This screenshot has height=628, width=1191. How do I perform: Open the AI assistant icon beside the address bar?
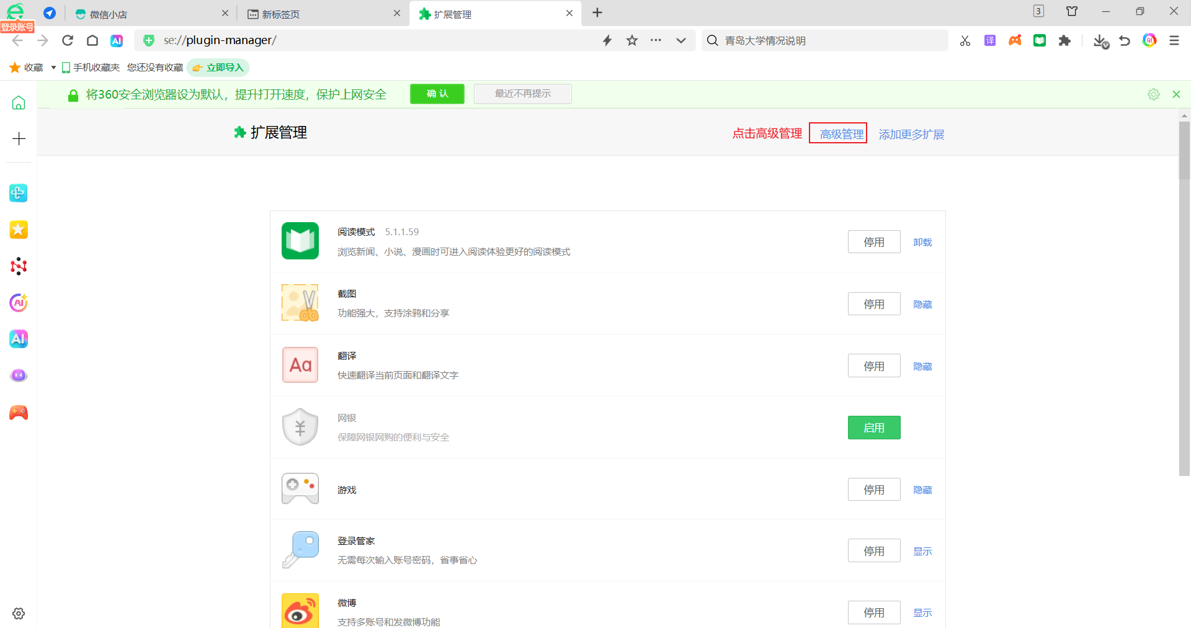tap(117, 40)
